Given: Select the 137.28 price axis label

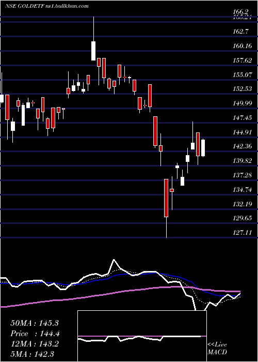Looking at the screenshot, I should [x=243, y=176].
